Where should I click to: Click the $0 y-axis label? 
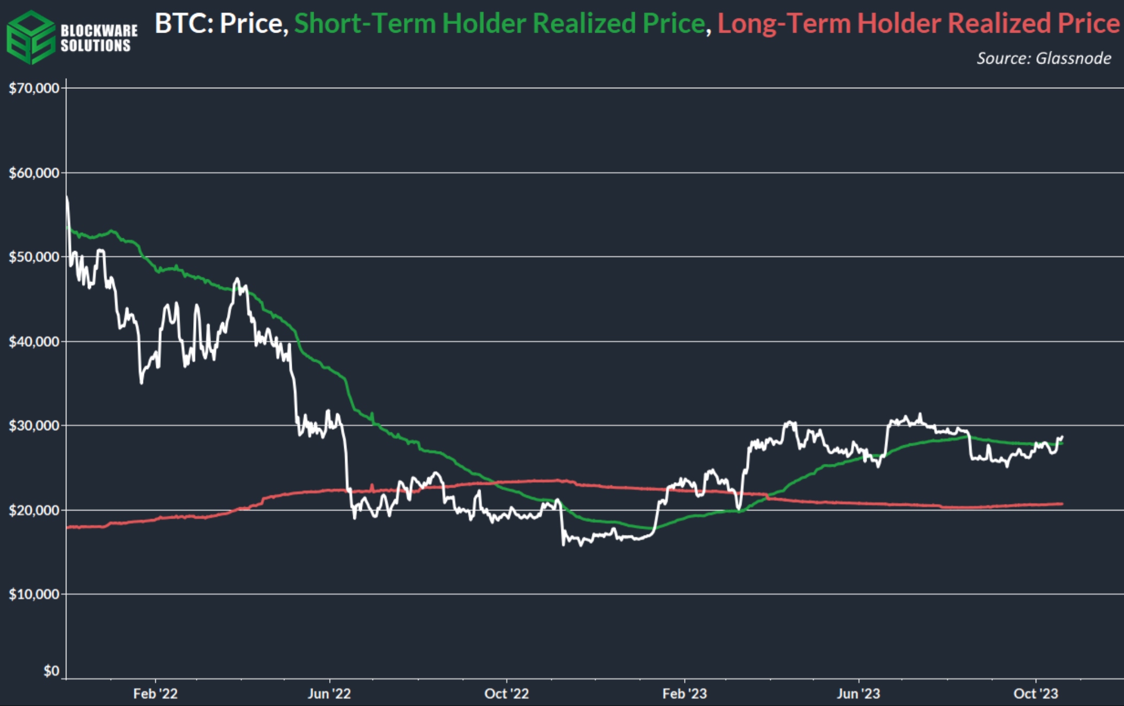(51, 671)
